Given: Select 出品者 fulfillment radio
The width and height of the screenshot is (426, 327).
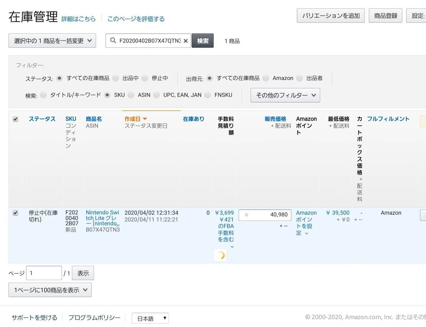Looking at the screenshot, I should (300, 78).
